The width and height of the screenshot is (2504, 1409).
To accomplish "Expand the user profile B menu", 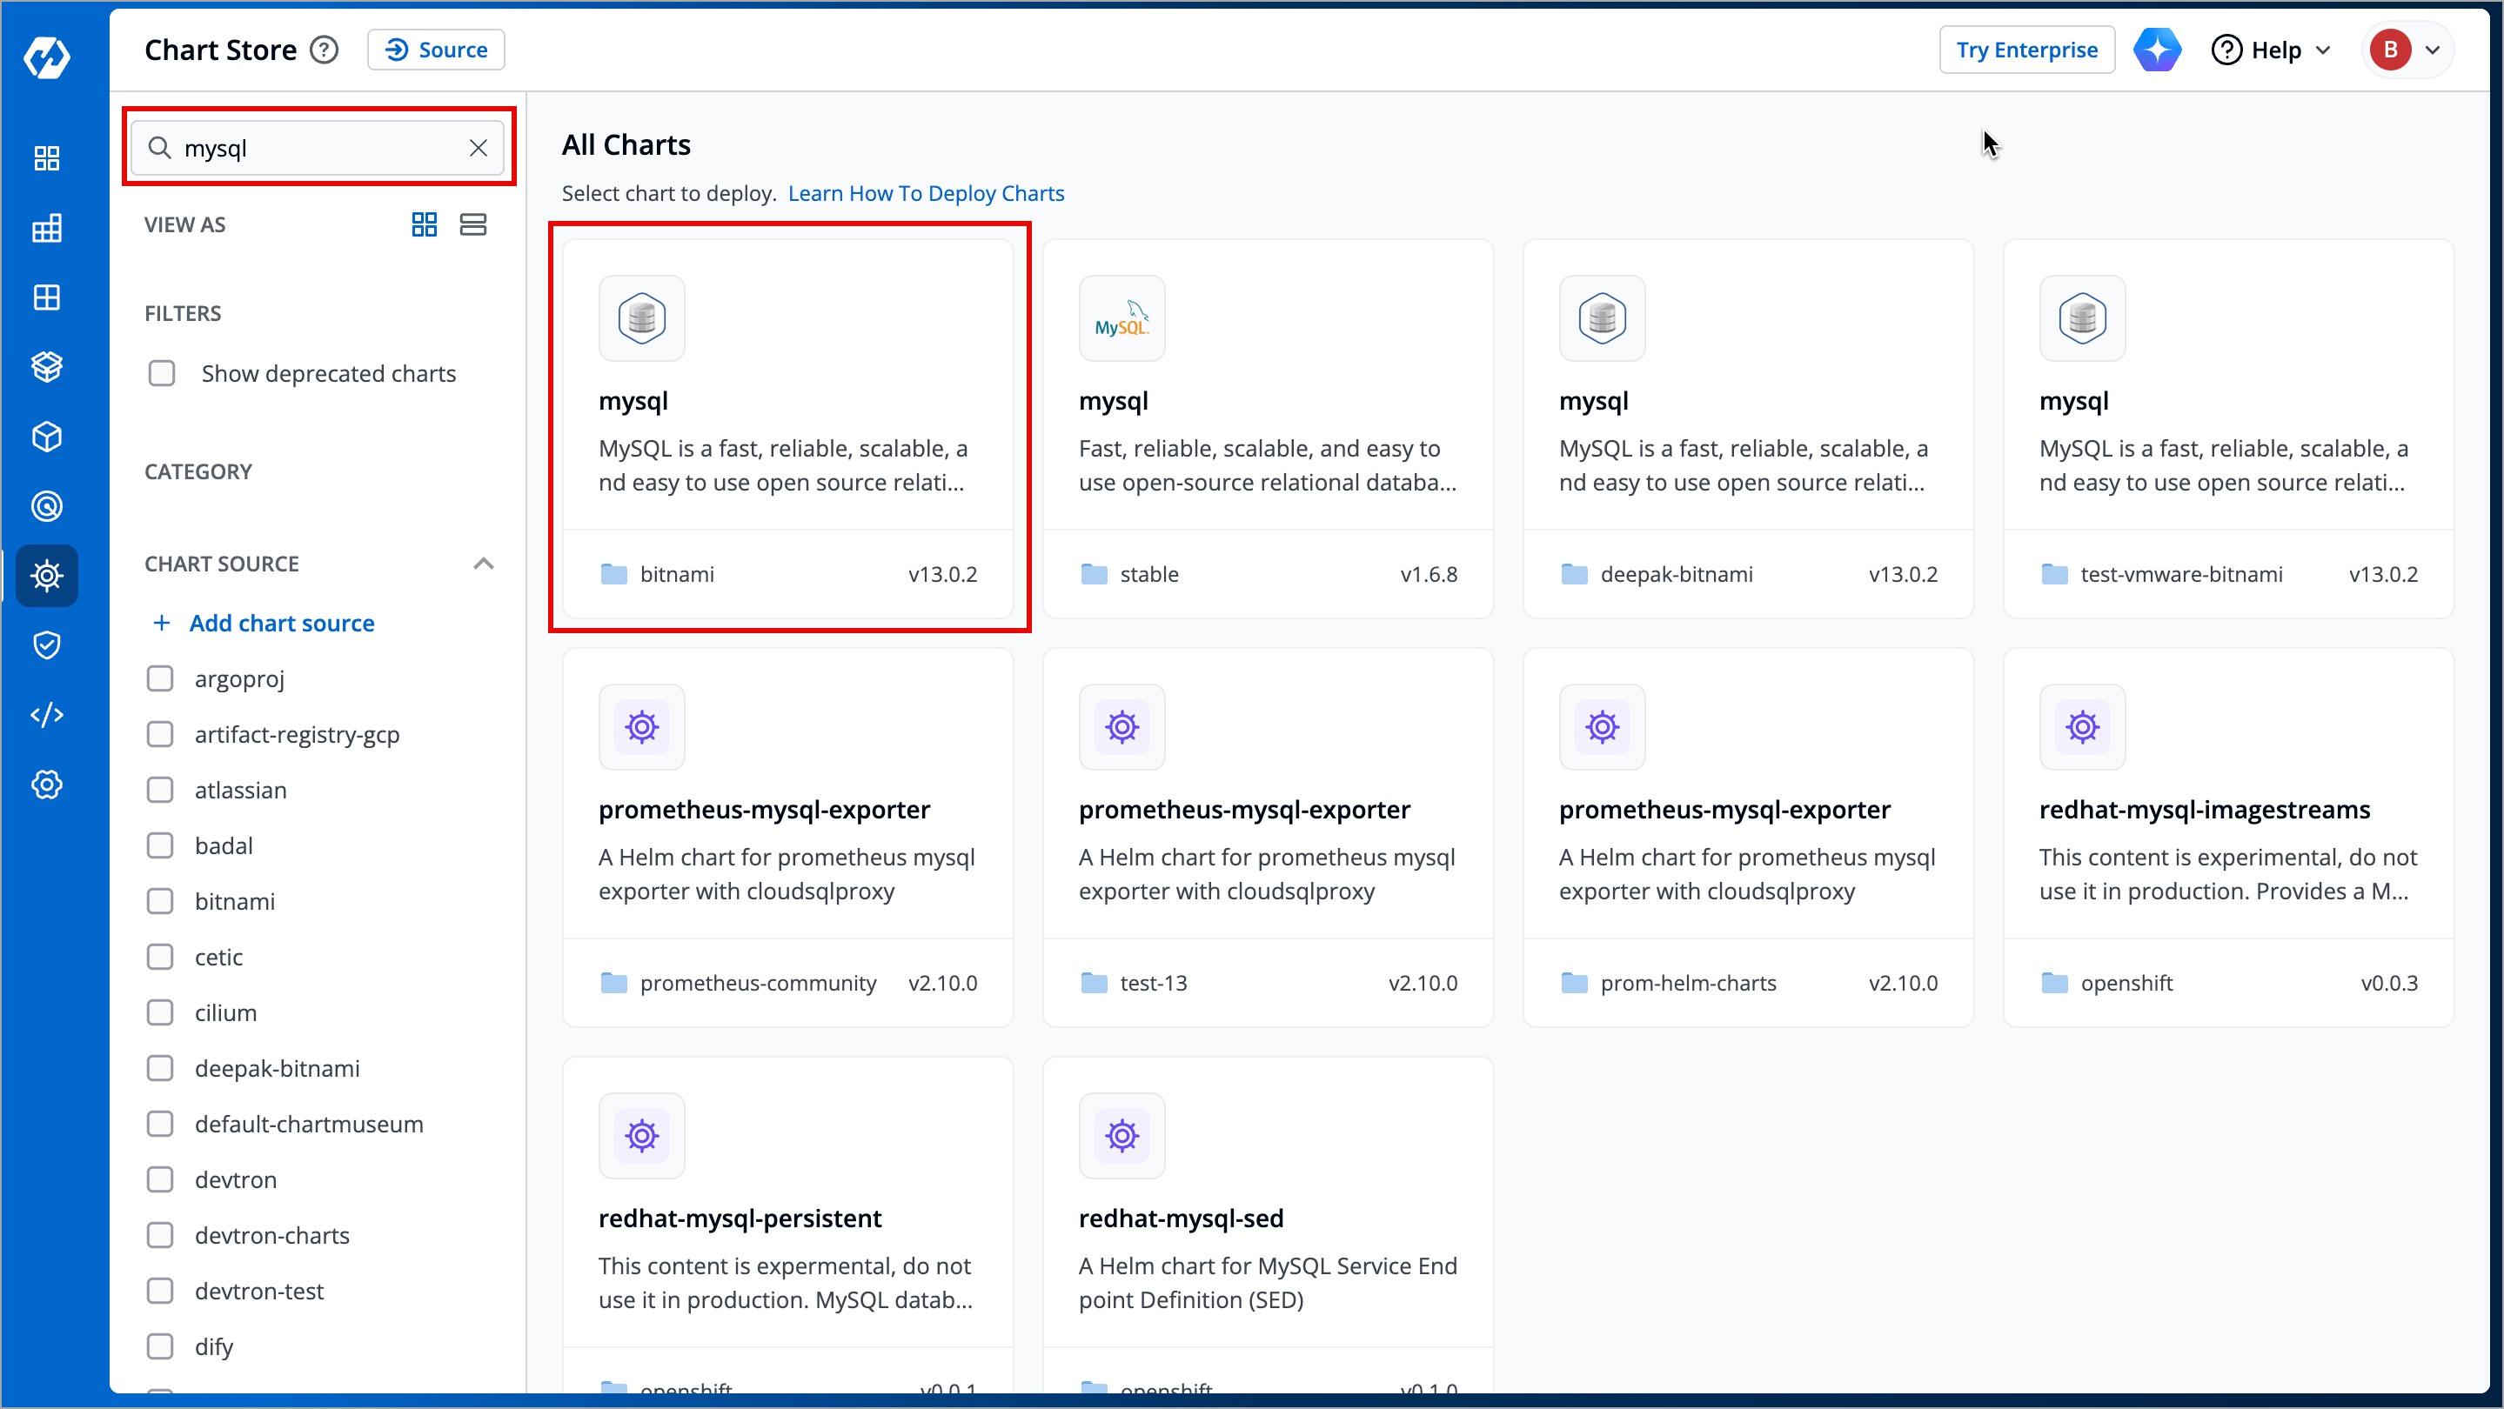I will [2407, 50].
